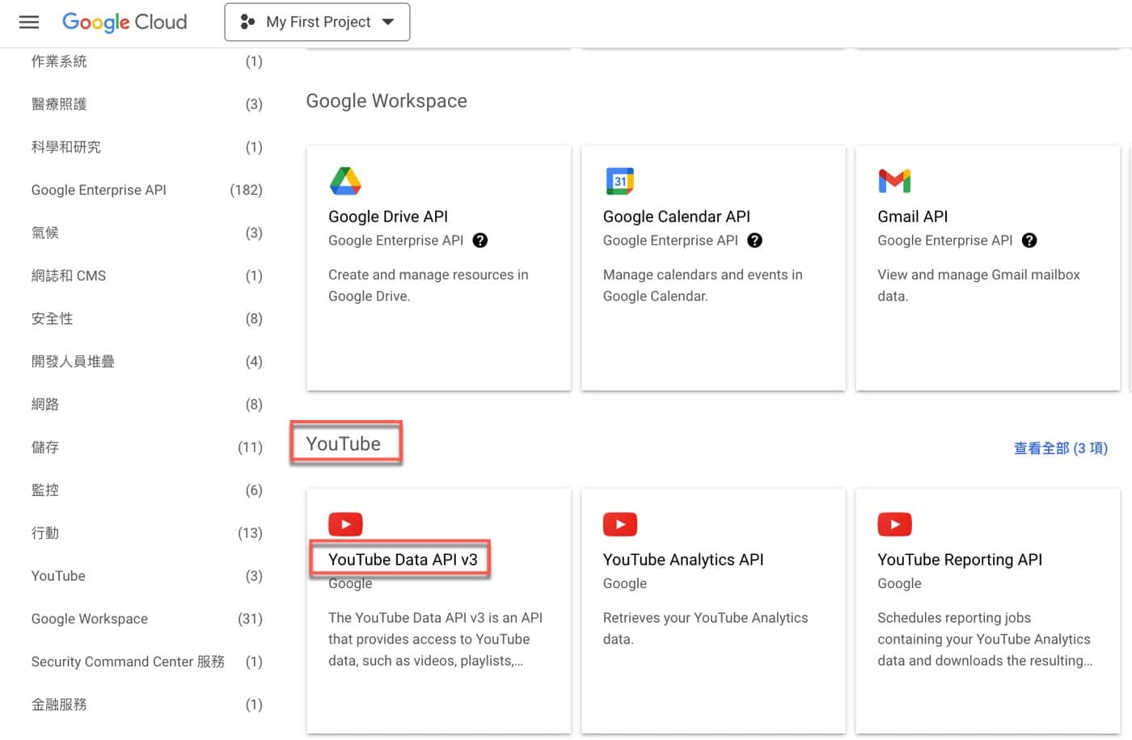
Task: Select Google Workspace sidebar filter
Action: point(146,619)
